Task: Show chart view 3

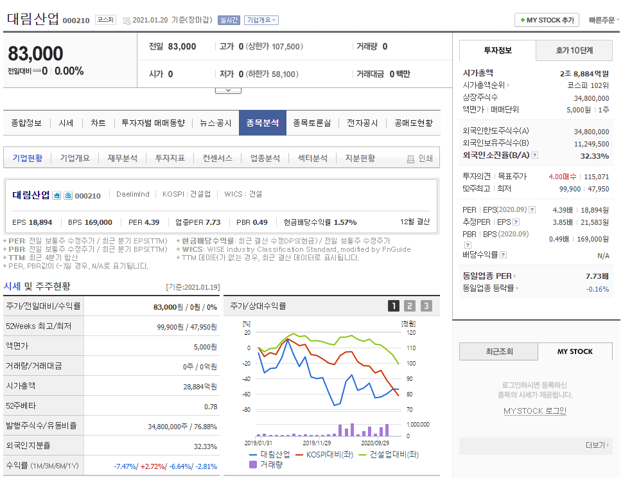Action: [x=426, y=306]
